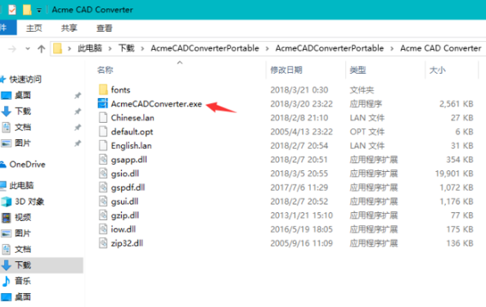Screen dimensions: 486x307
Task: Open the fonts folder icon
Action: click(x=103, y=89)
